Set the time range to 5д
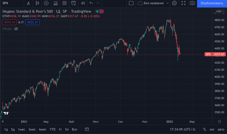 (x=13, y=129)
